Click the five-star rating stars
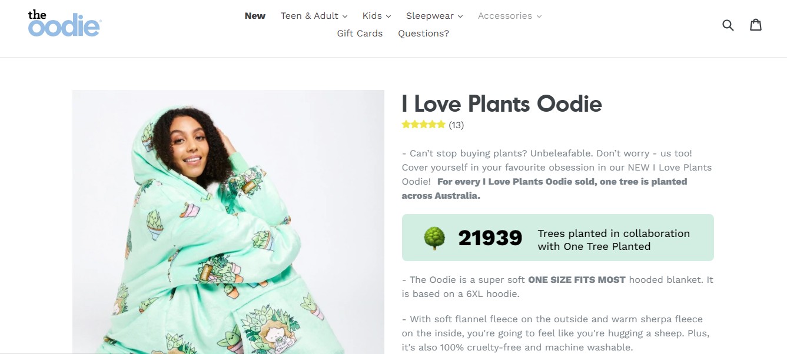Image resolution: width=787 pixels, height=354 pixels. pos(423,124)
